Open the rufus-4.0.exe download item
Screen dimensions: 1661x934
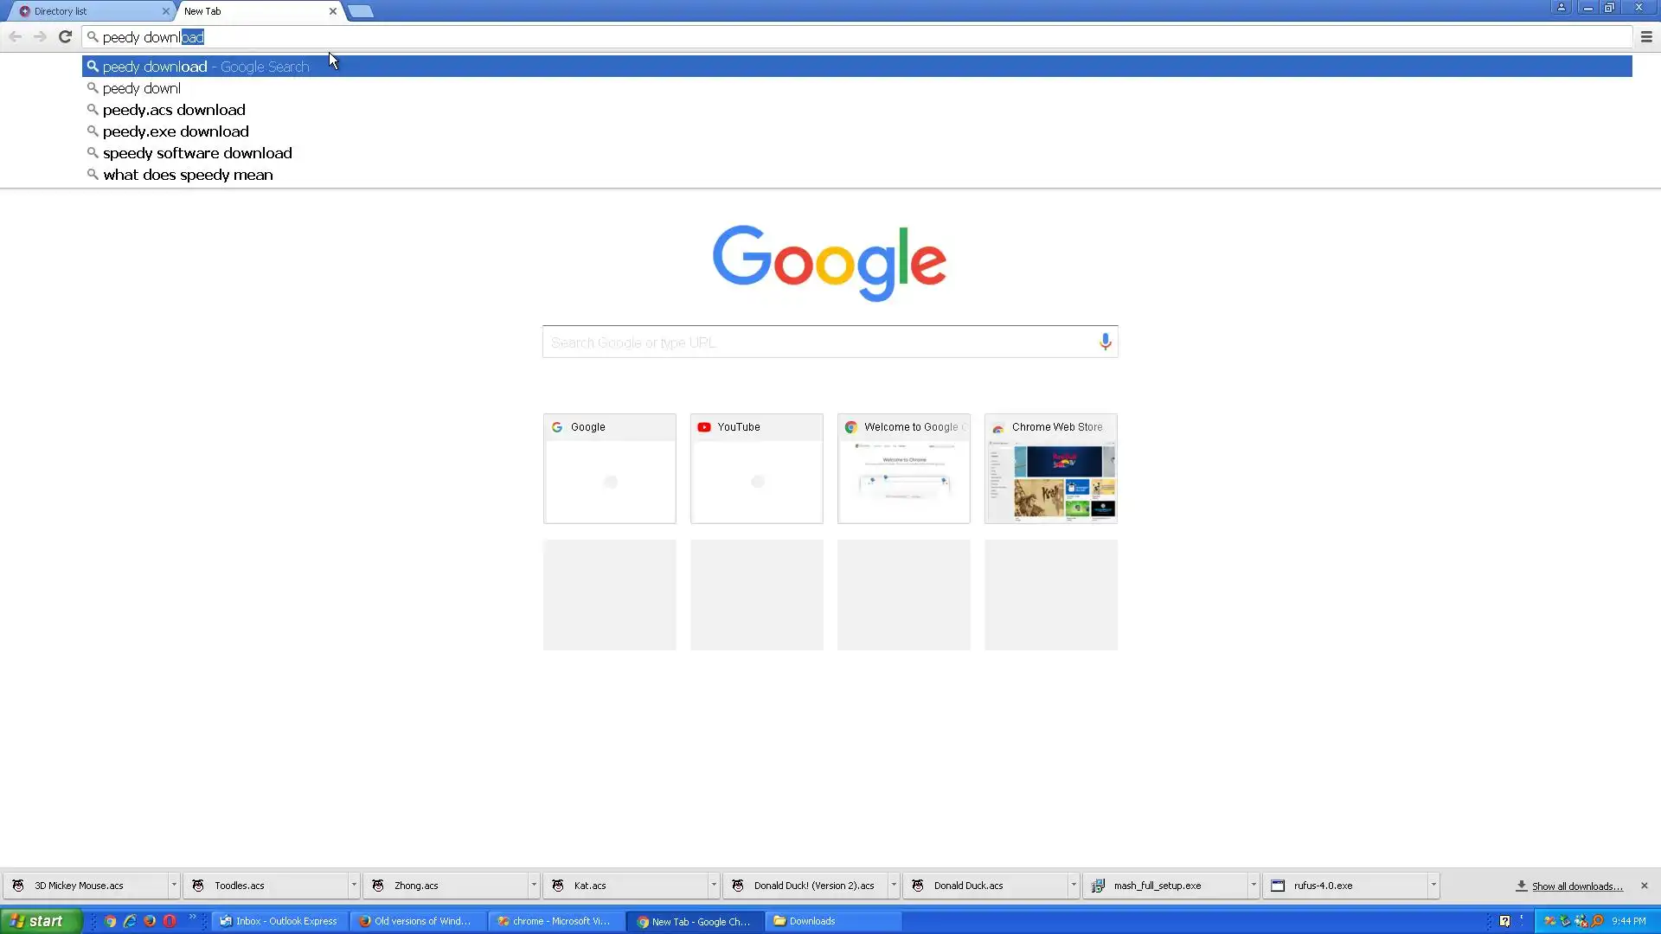click(1322, 886)
